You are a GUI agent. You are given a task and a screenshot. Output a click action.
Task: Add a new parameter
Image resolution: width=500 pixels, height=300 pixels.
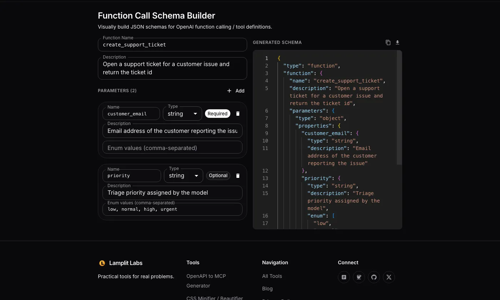236,91
